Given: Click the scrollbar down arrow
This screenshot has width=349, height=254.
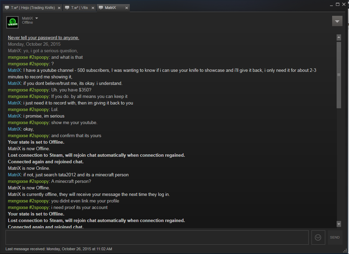Looking at the screenshot, I should click(339, 224).
